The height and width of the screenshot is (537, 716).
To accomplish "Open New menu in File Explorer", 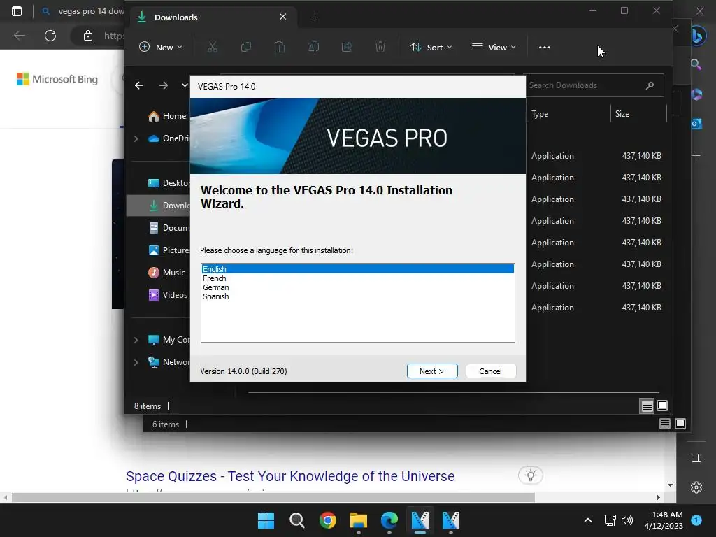I will click(160, 47).
